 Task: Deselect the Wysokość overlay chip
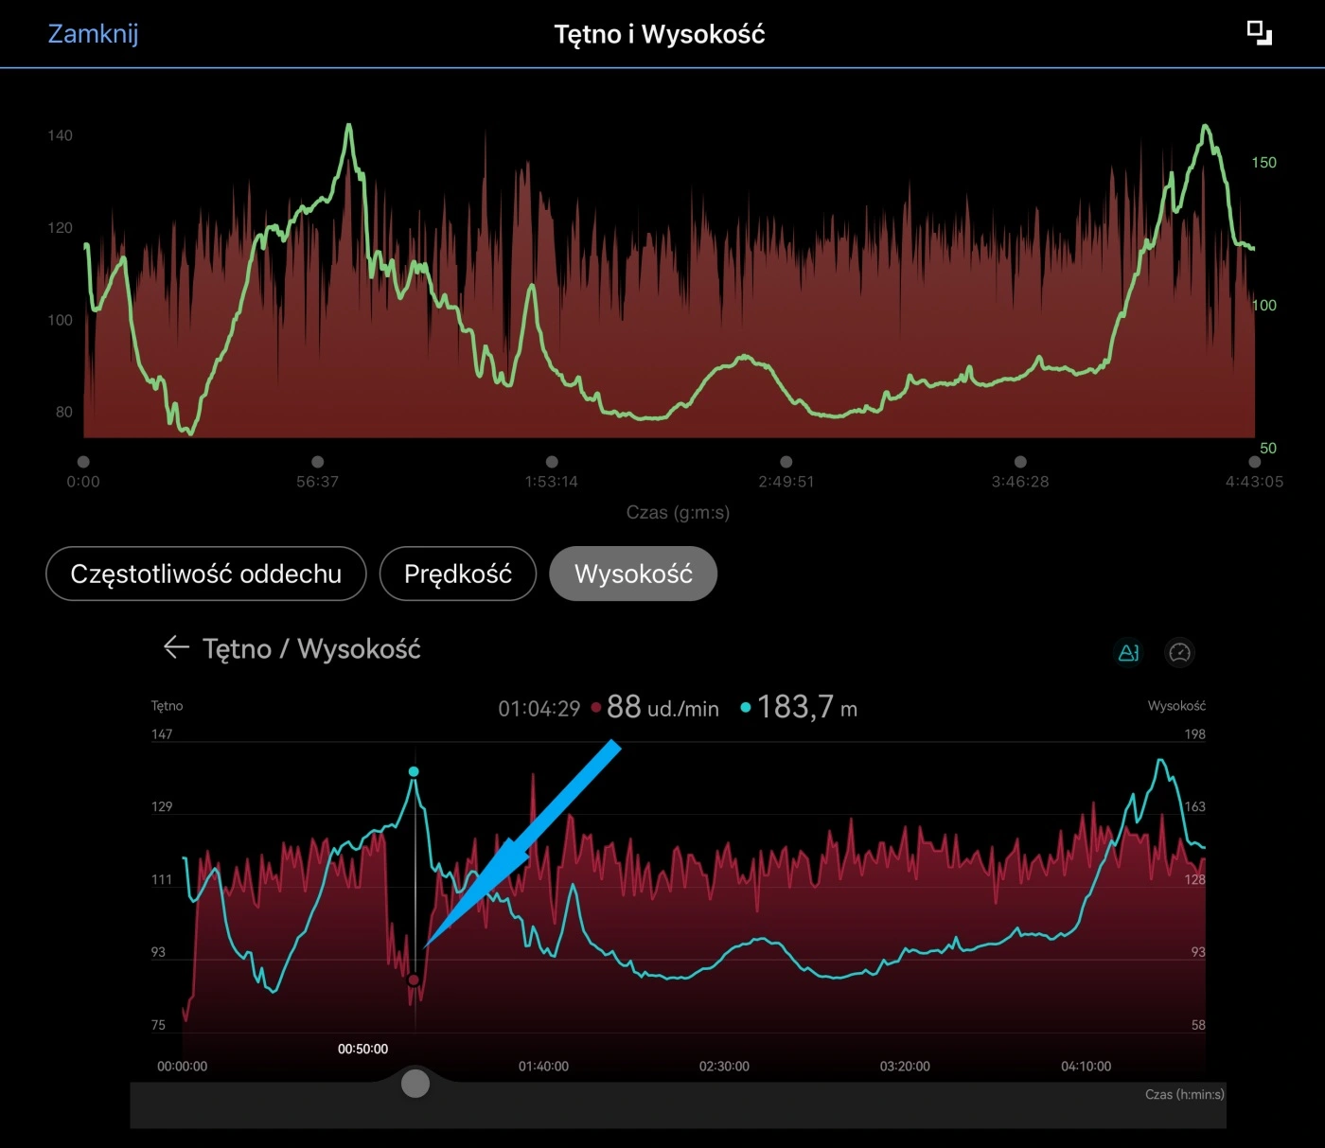pyautogui.click(x=633, y=574)
